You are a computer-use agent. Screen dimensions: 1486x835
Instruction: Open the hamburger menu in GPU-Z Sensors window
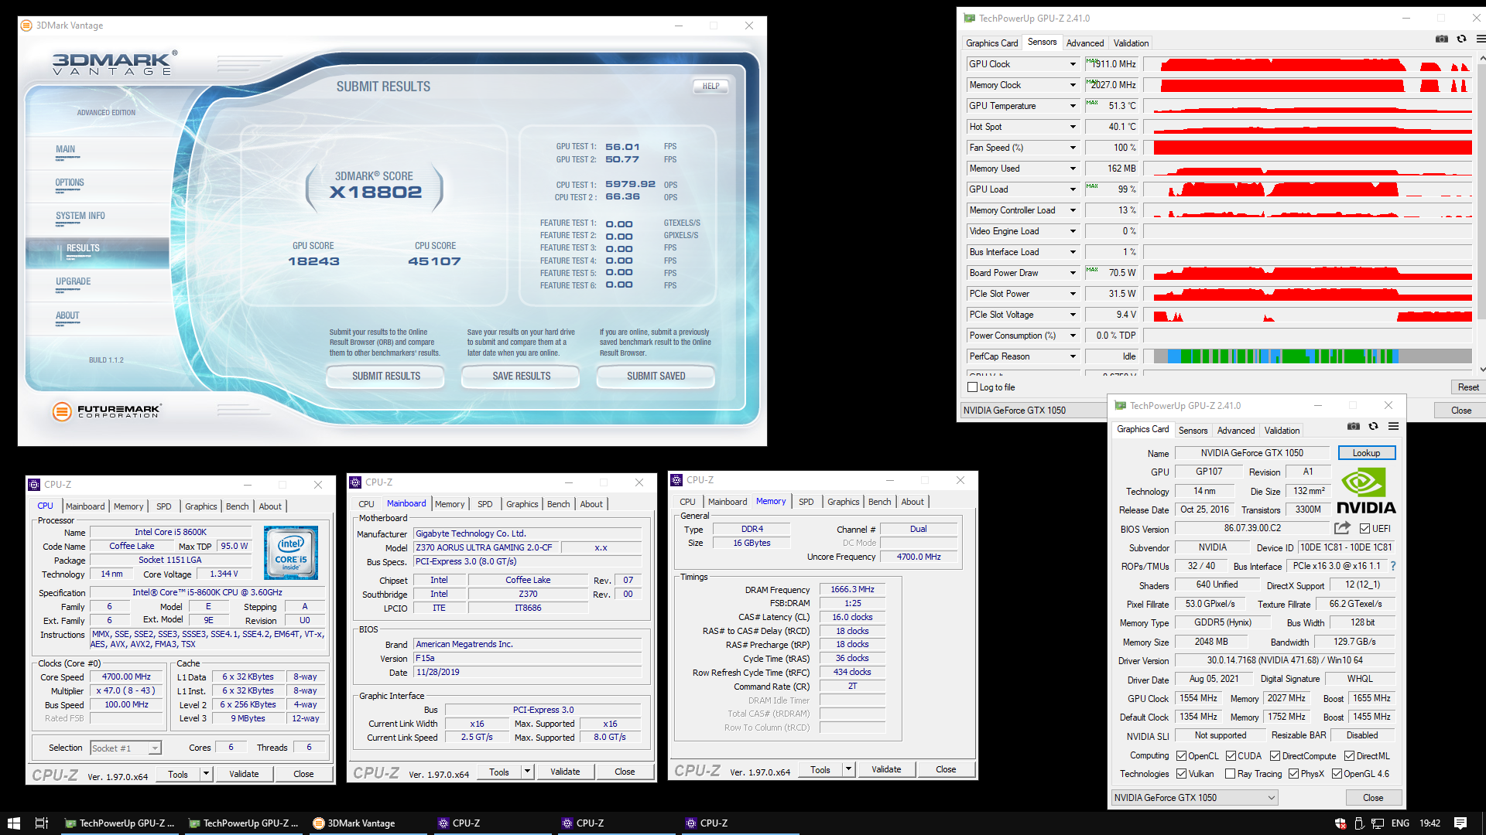click(x=1480, y=39)
